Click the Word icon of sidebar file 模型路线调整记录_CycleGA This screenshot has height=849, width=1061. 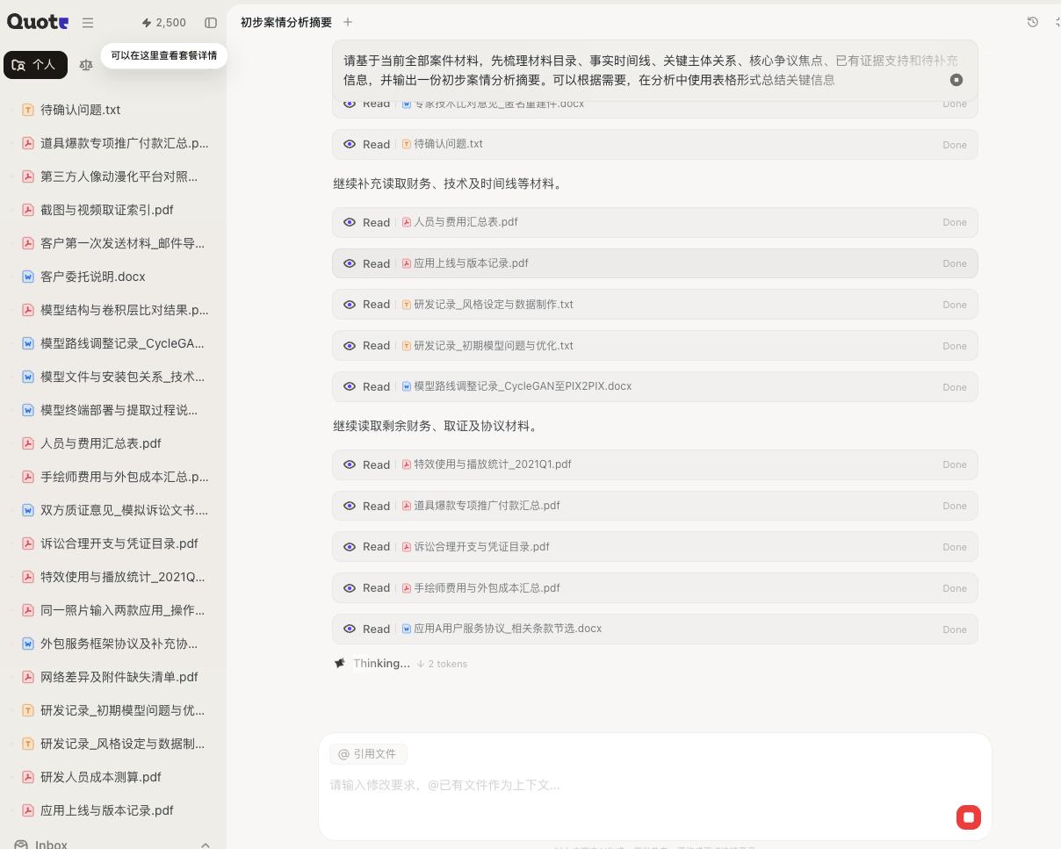coord(28,343)
